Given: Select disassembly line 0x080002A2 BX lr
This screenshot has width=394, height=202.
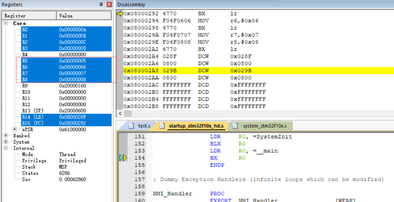Looking at the screenshot, I should 258,49.
